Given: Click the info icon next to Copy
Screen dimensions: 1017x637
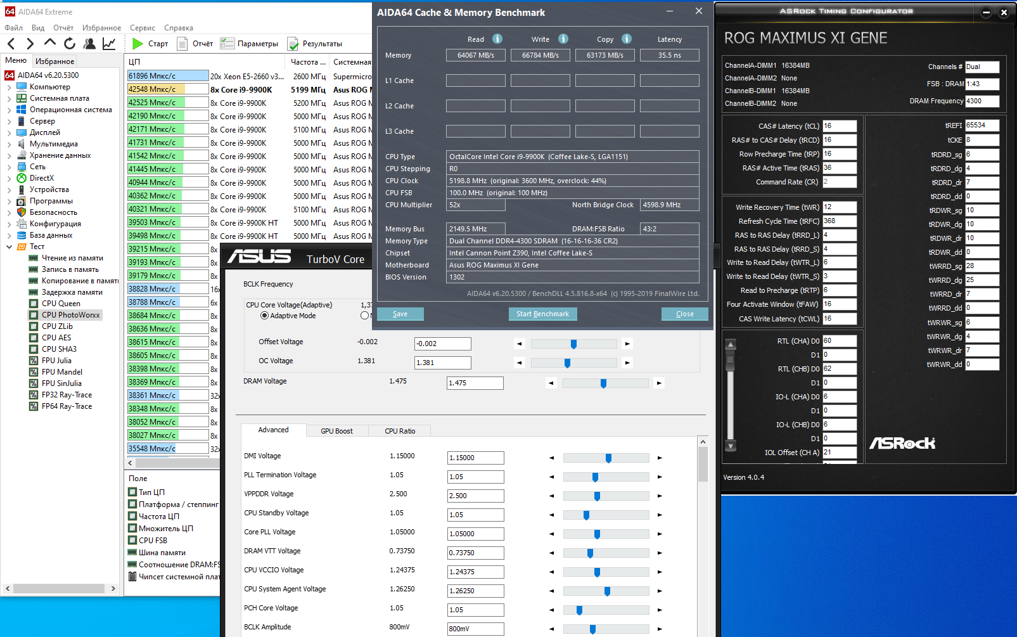Looking at the screenshot, I should [627, 39].
